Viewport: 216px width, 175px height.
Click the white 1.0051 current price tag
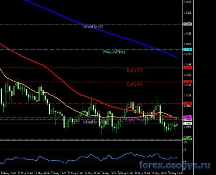point(188,124)
